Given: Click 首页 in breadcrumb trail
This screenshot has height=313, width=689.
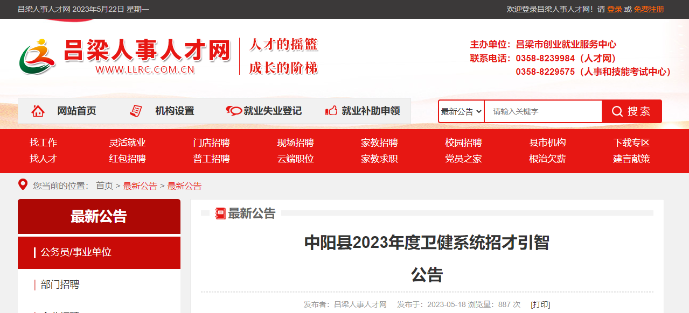Looking at the screenshot, I should [105, 186].
